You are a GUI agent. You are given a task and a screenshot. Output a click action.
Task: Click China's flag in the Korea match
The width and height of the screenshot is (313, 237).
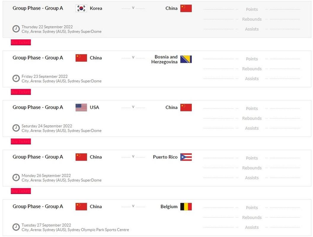click(x=186, y=8)
